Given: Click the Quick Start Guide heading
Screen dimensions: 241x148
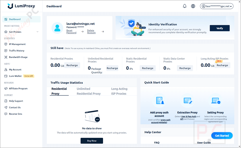Looking at the screenshot, I should (x=156, y=83).
